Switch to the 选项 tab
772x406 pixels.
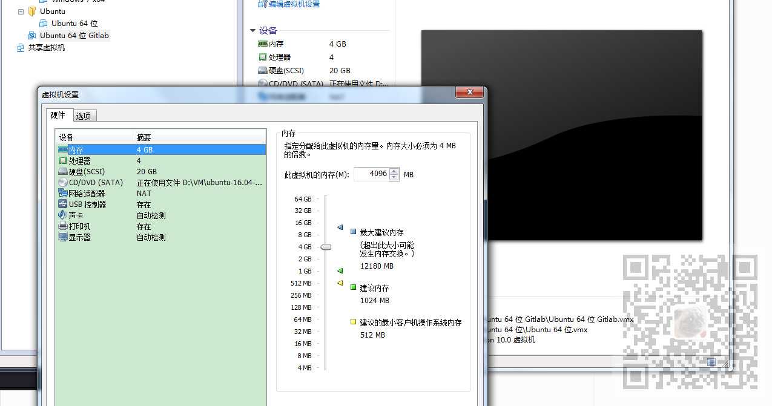[x=84, y=116]
